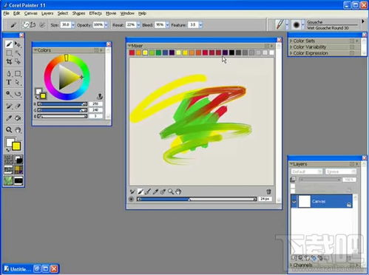369x275 pixels.
Task: Select the Brush tool in toolbox
Action: click(x=9, y=44)
